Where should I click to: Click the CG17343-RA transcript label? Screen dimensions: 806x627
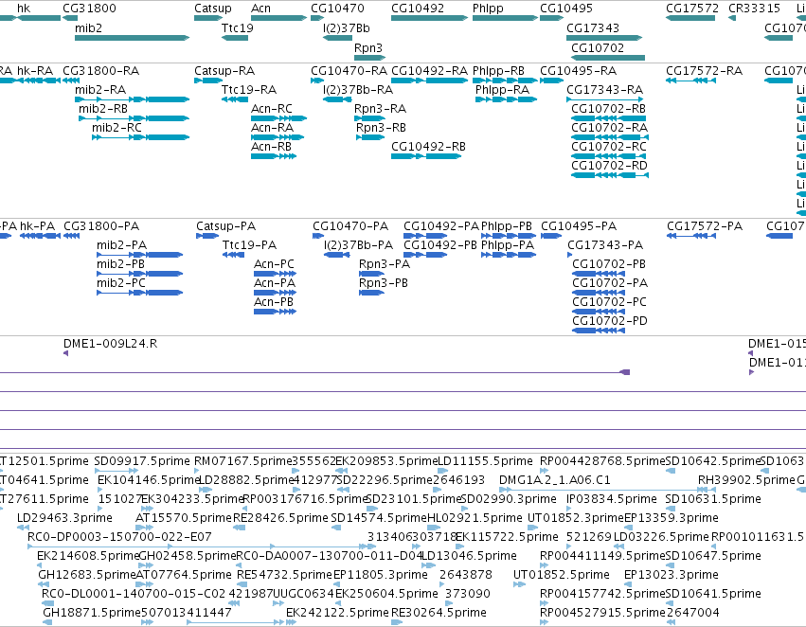click(x=604, y=90)
